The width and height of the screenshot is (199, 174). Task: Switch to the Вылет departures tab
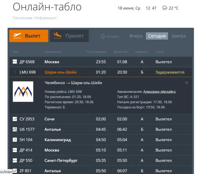tap(29, 36)
